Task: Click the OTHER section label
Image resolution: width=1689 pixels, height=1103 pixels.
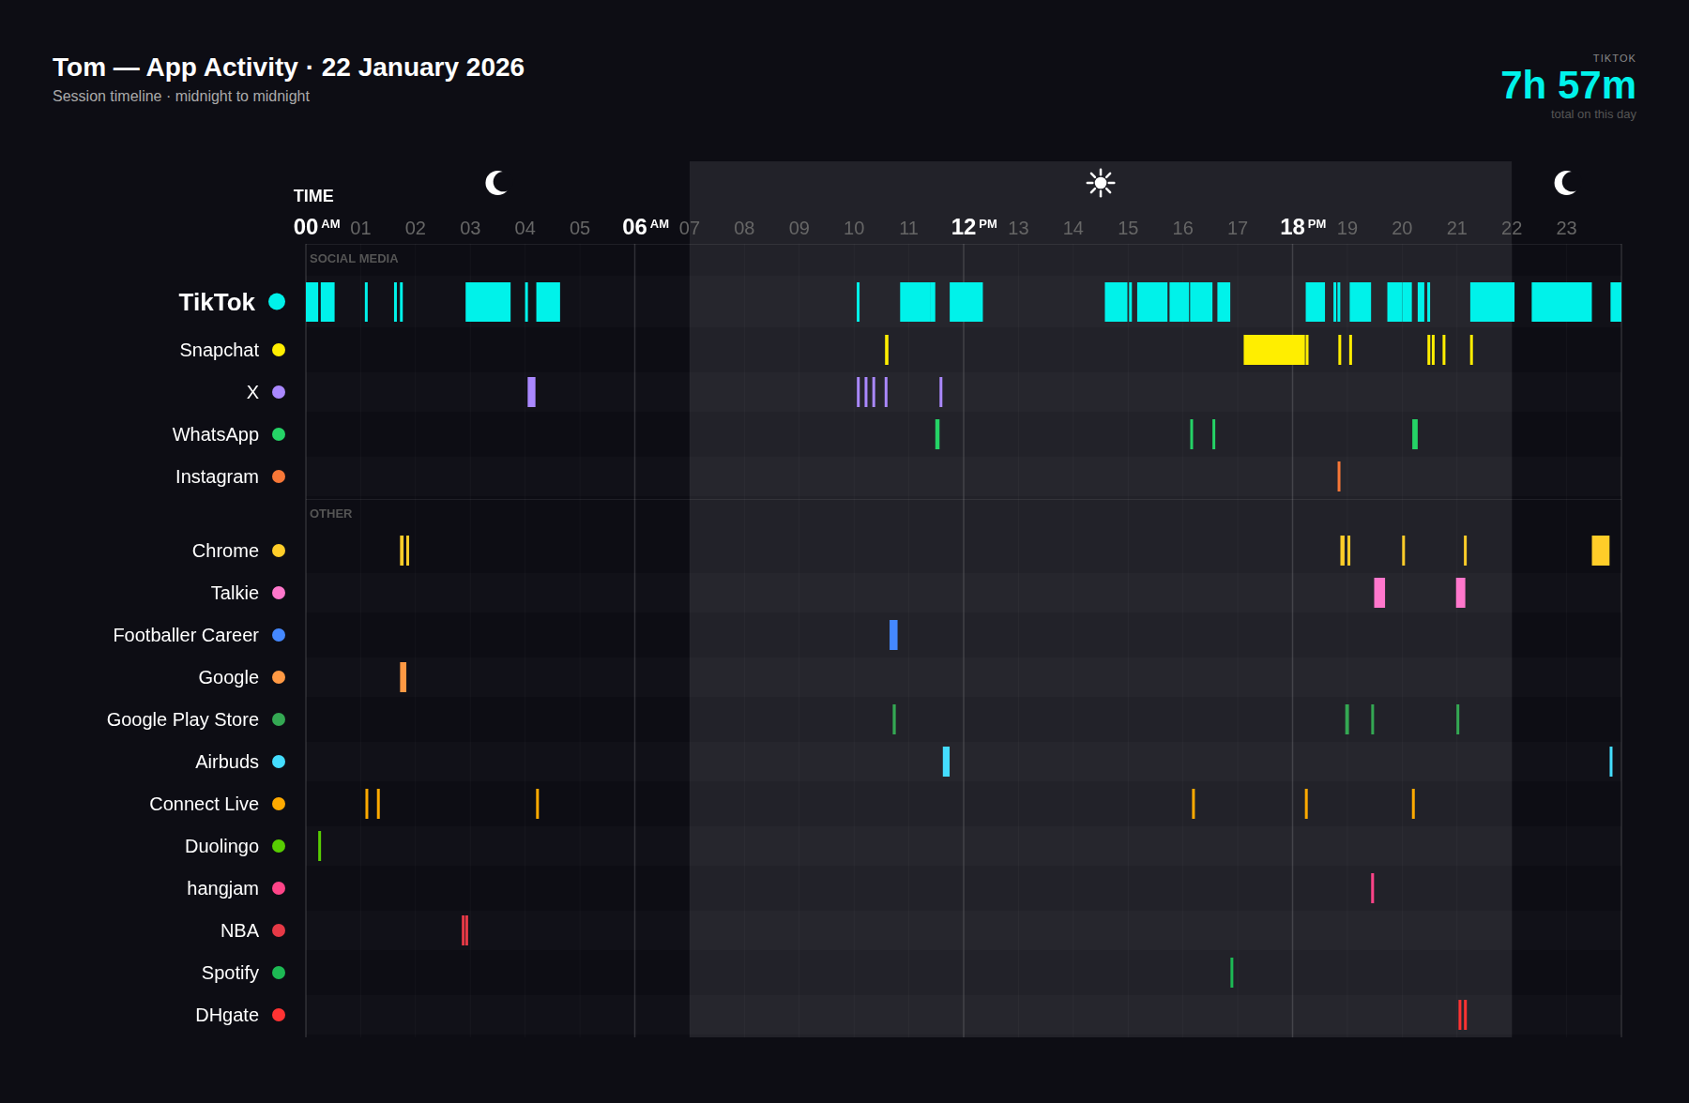Action: click(x=331, y=514)
